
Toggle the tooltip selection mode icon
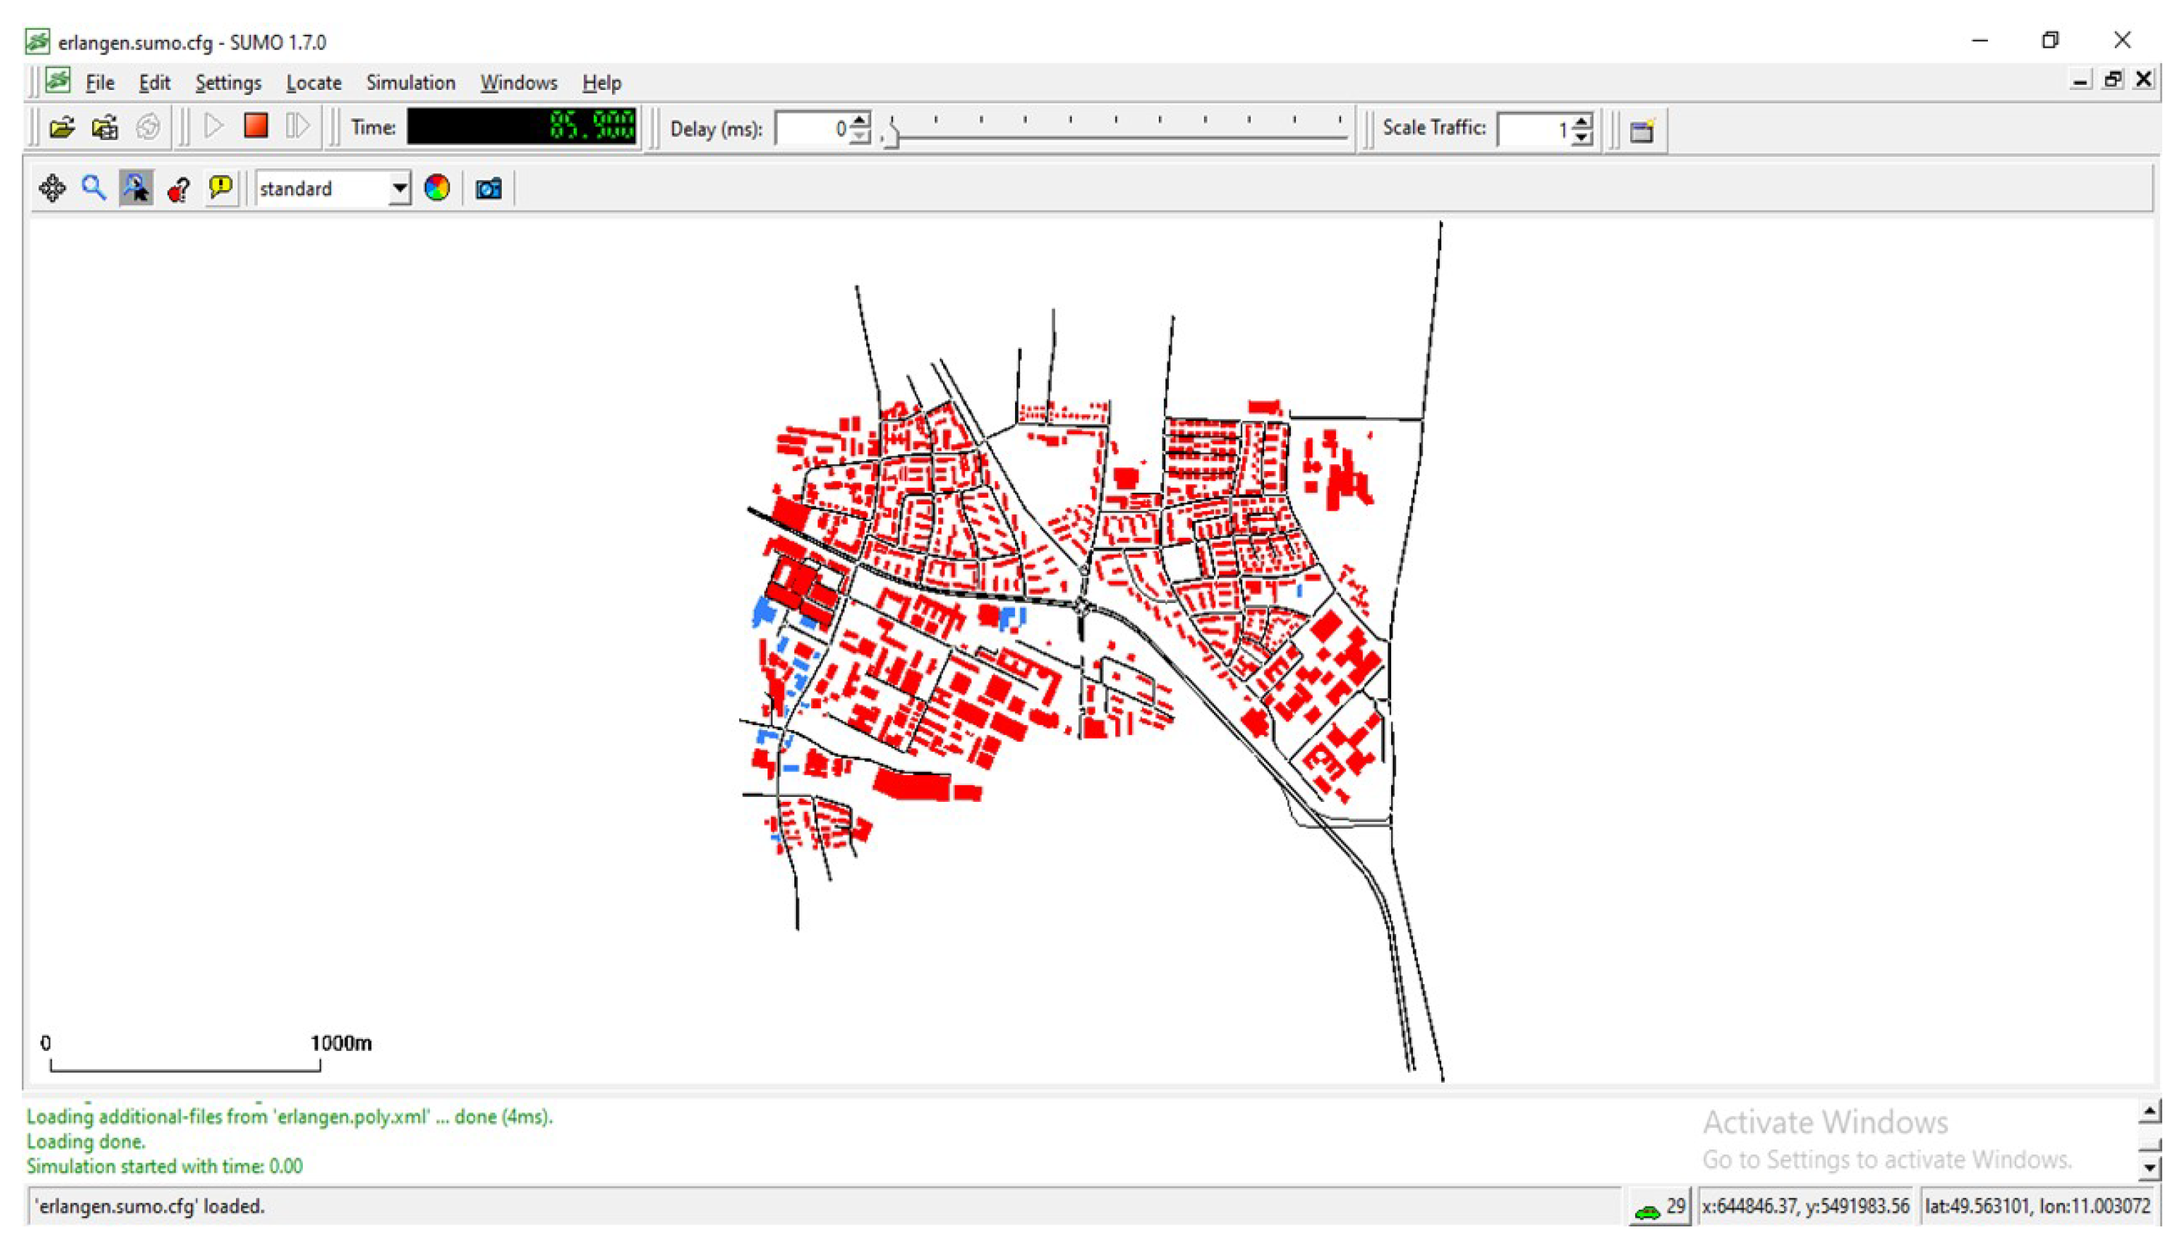(x=136, y=189)
